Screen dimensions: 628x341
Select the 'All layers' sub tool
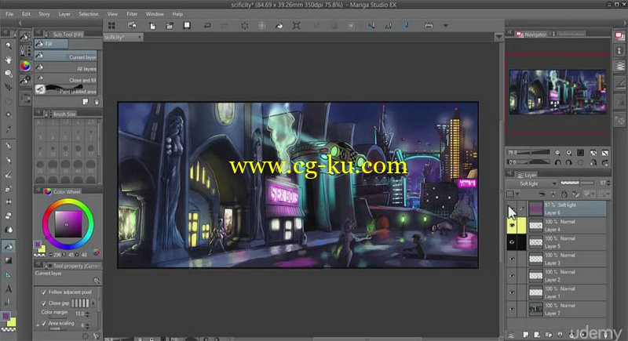(66, 68)
